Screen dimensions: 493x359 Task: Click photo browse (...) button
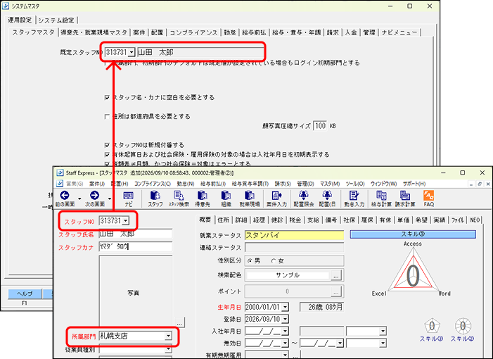pyautogui.click(x=179, y=322)
